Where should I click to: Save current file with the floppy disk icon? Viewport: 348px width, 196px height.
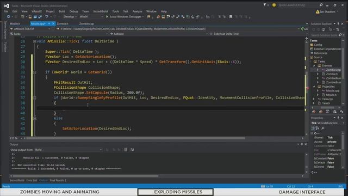(35, 17)
